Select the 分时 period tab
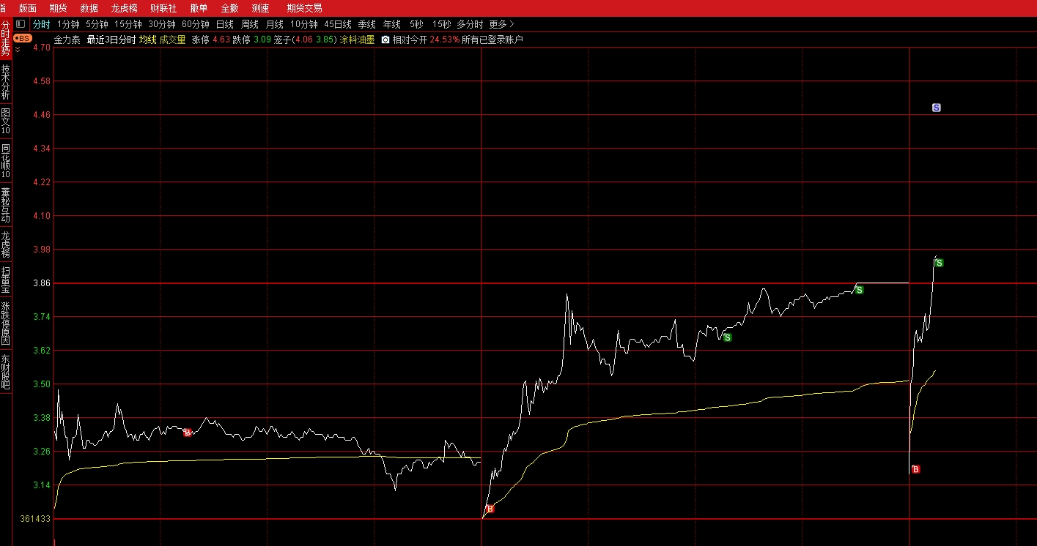The width and height of the screenshot is (1037, 546). tap(42, 24)
